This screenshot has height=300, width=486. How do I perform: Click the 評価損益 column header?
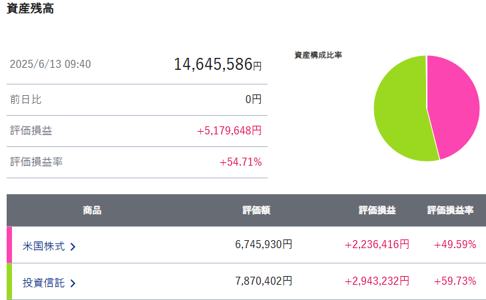coord(377,210)
